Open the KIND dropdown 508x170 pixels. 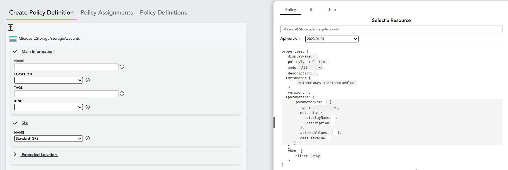click(49, 107)
